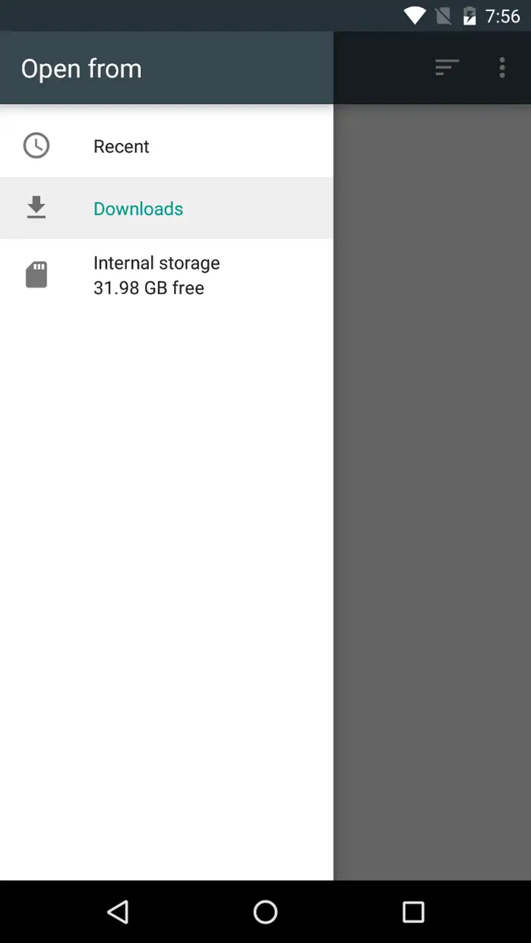Image resolution: width=531 pixels, height=943 pixels.
Task: Select the Recent entry
Action: [x=167, y=146]
